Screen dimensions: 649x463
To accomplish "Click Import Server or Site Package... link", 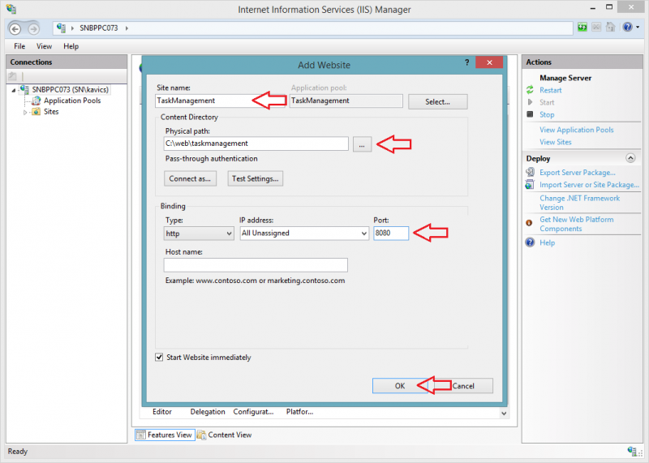I will coord(590,185).
